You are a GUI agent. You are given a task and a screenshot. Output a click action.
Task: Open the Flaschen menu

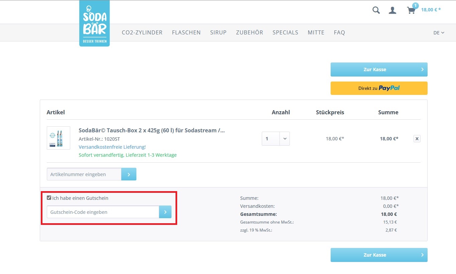point(186,32)
